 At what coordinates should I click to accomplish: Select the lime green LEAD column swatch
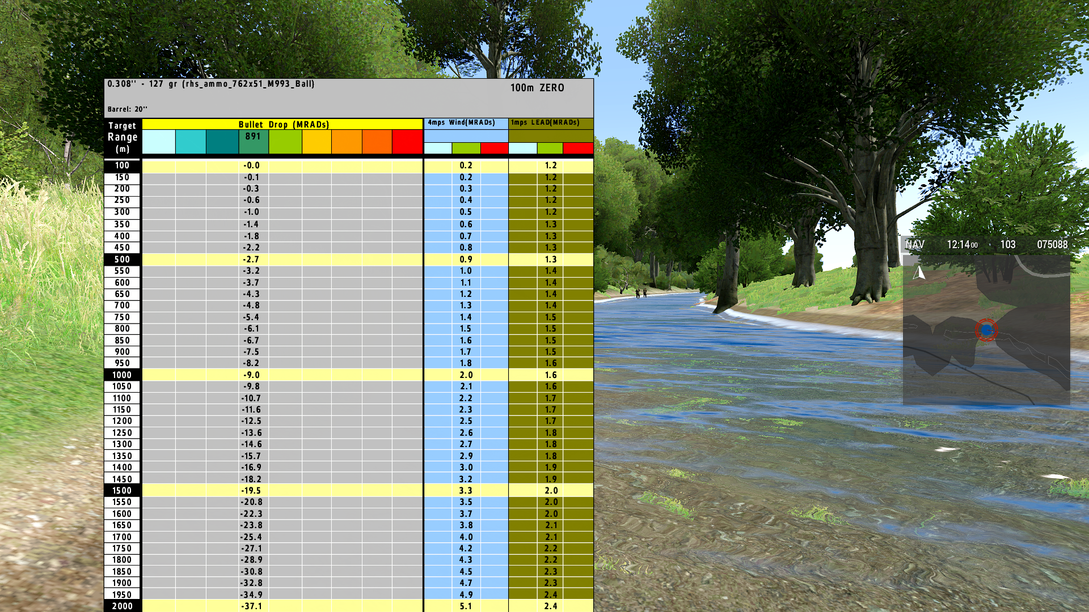pyautogui.click(x=550, y=148)
